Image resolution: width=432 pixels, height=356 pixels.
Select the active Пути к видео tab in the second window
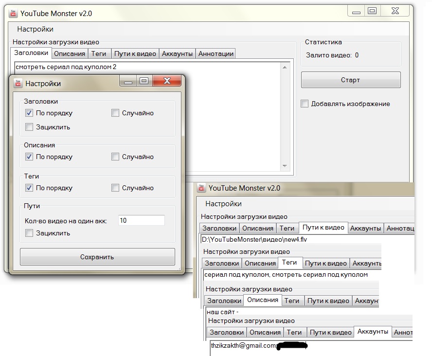click(x=324, y=228)
